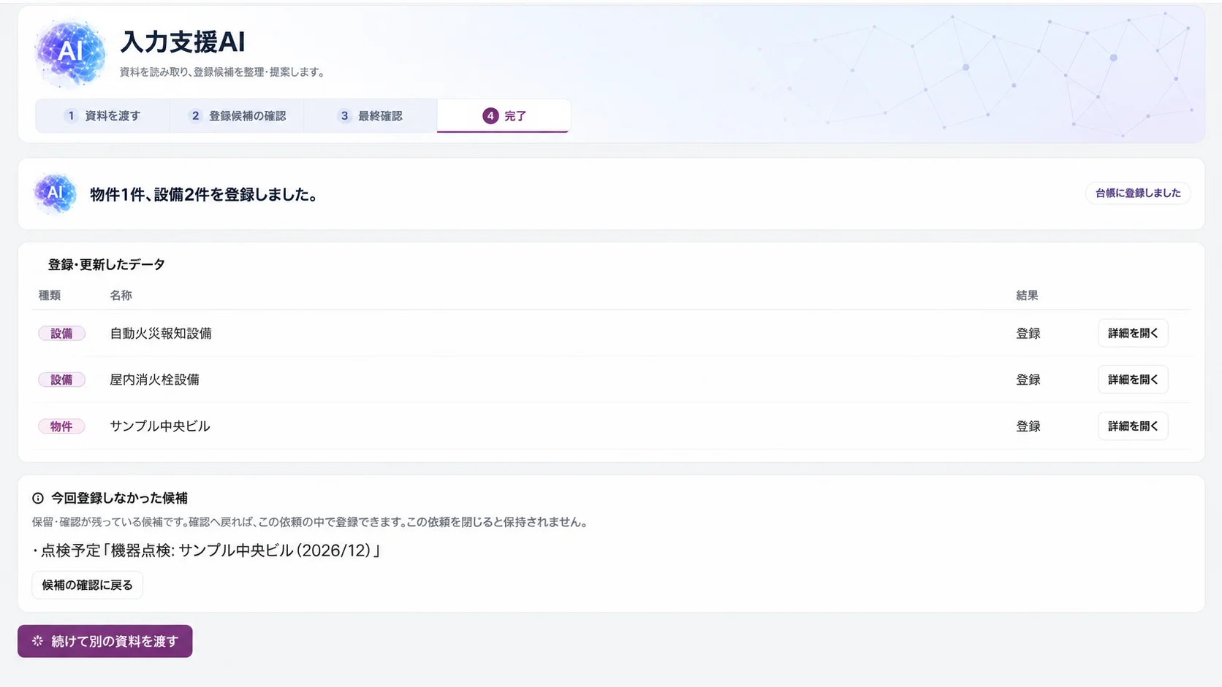This screenshot has width=1222, height=687.
Task: Click 続けて別の資料を渡す button
Action: click(105, 641)
